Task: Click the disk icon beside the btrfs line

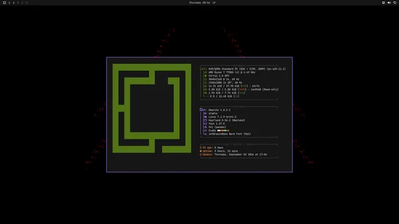Action: (206, 86)
